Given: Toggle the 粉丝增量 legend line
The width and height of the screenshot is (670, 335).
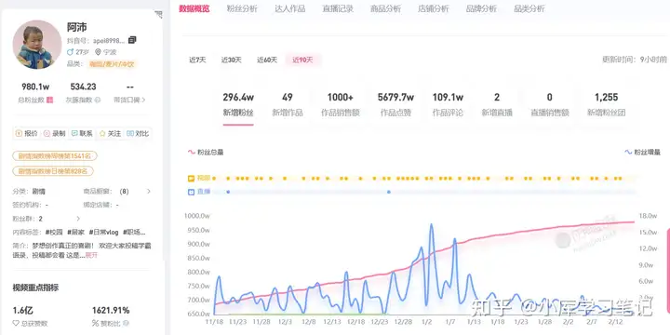Looking at the screenshot, I should pyautogui.click(x=642, y=152).
